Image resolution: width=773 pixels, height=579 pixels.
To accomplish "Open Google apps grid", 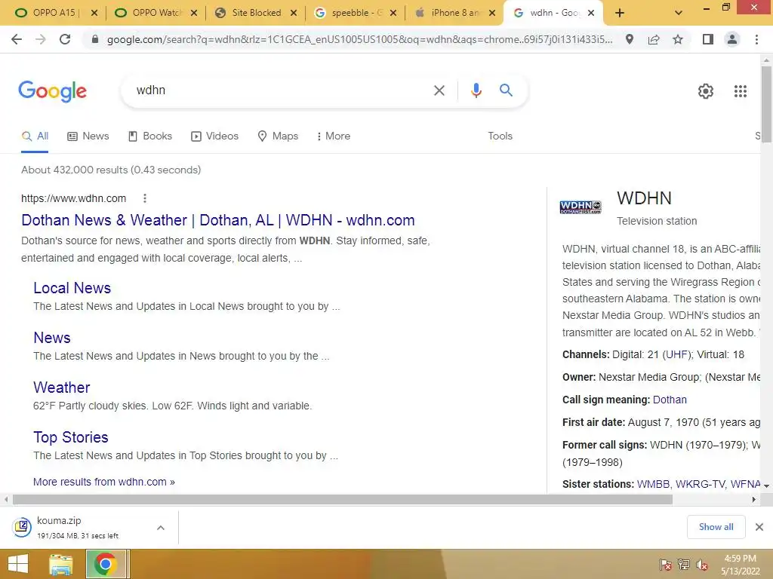I will click(741, 91).
